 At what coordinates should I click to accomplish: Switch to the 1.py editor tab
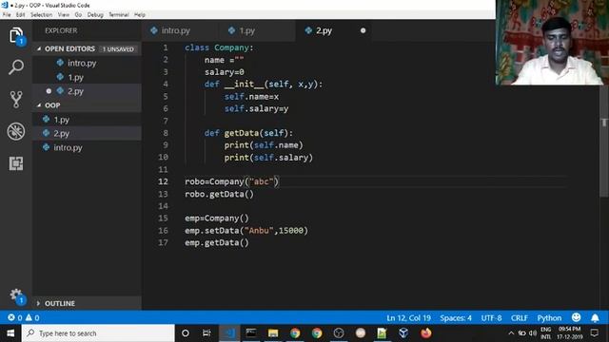tap(257, 30)
